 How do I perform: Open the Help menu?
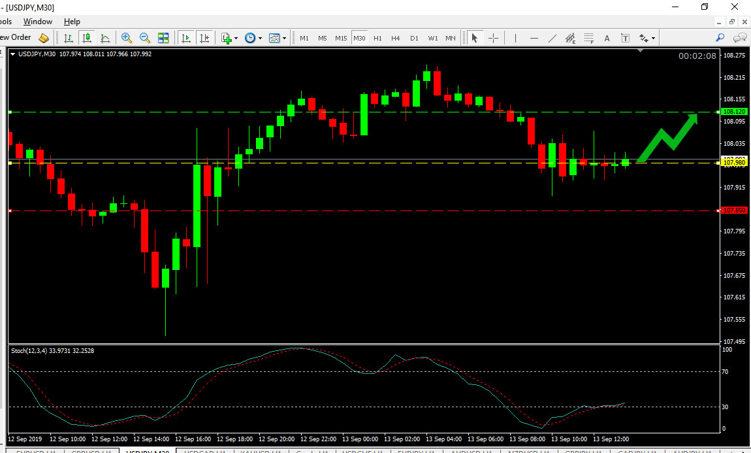[72, 22]
